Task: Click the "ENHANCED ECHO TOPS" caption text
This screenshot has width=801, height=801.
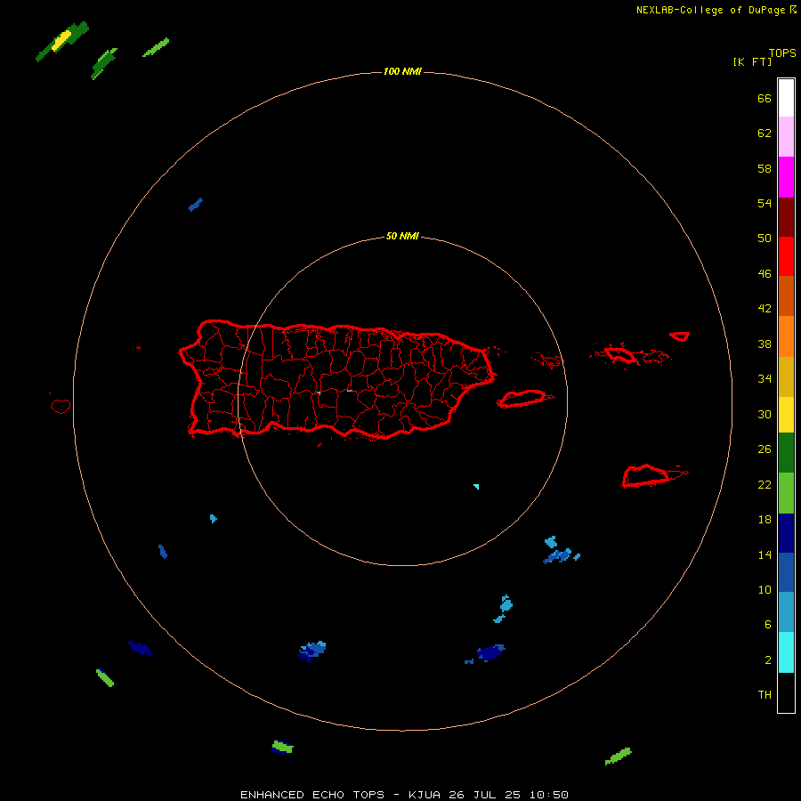Action: point(312,795)
